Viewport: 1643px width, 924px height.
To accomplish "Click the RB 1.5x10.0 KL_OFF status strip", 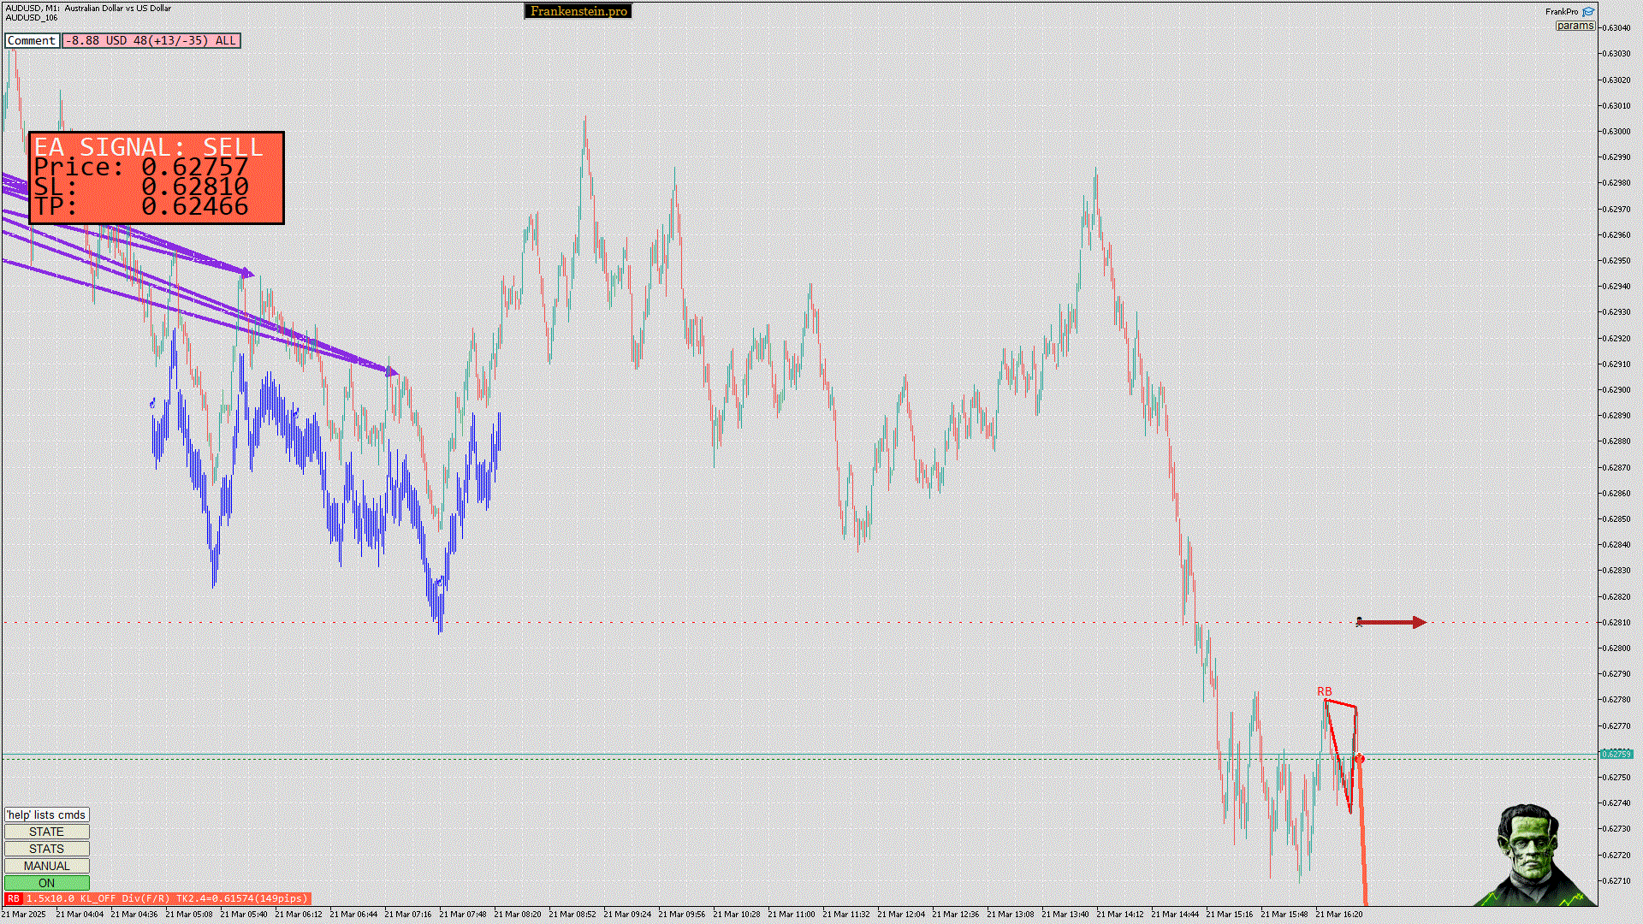I will pyautogui.click(x=166, y=898).
